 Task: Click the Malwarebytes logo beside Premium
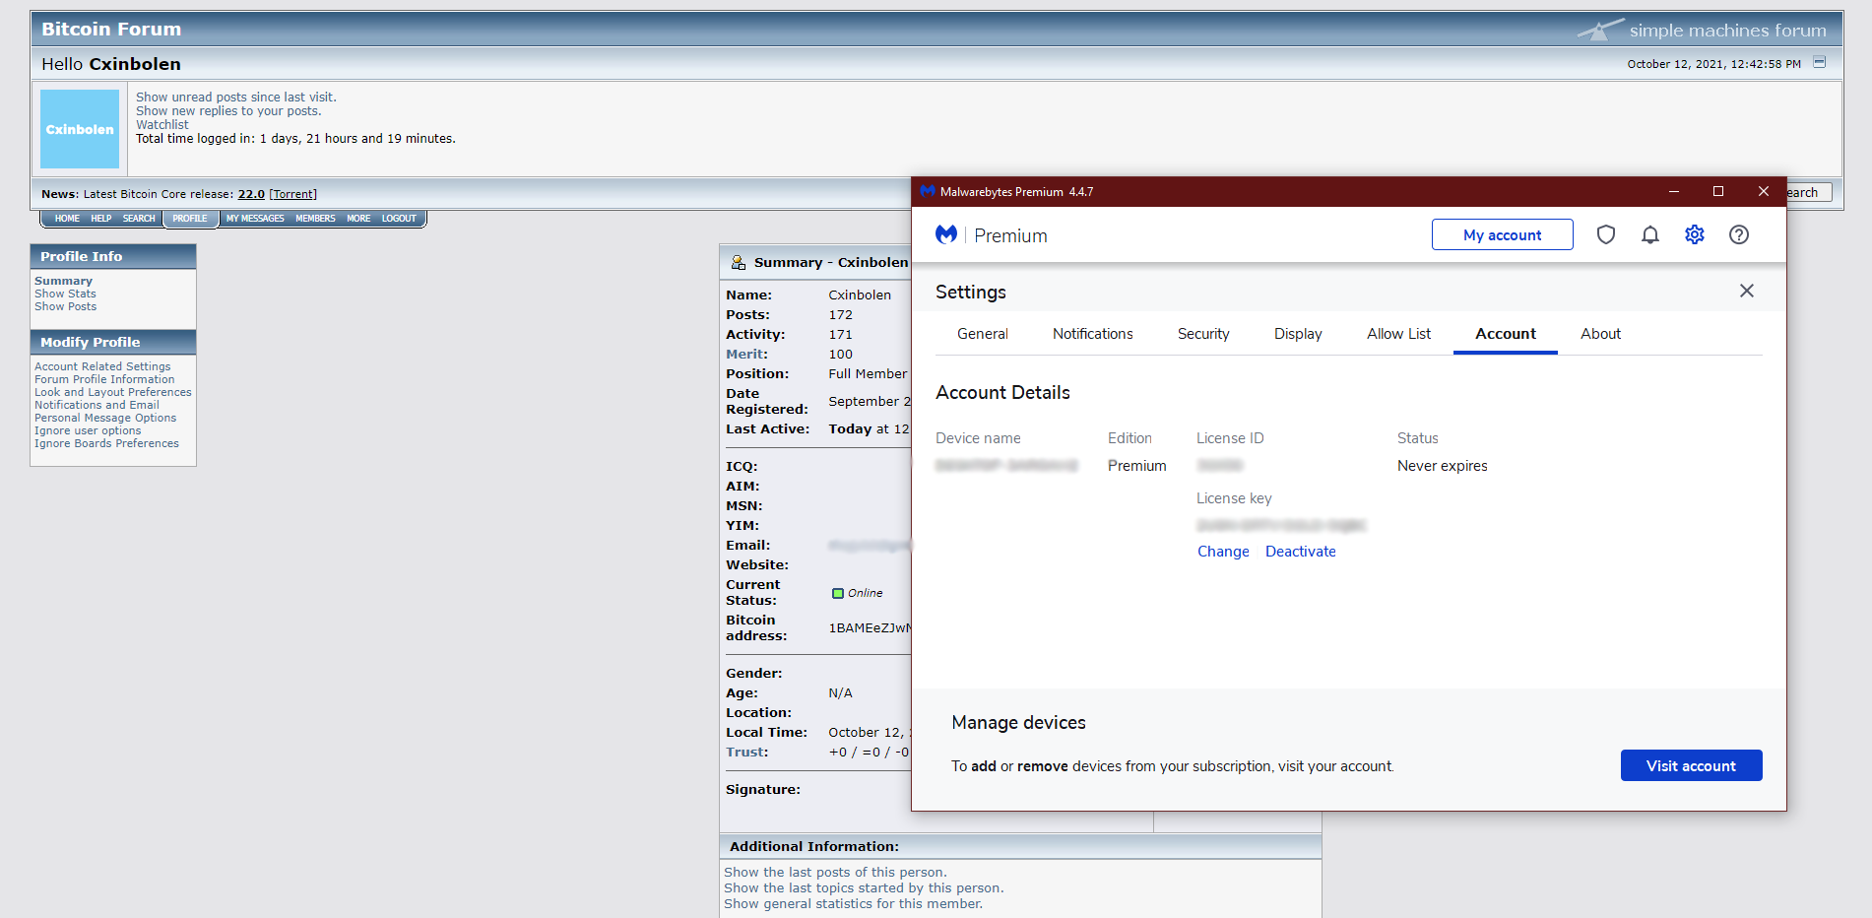pos(946,234)
